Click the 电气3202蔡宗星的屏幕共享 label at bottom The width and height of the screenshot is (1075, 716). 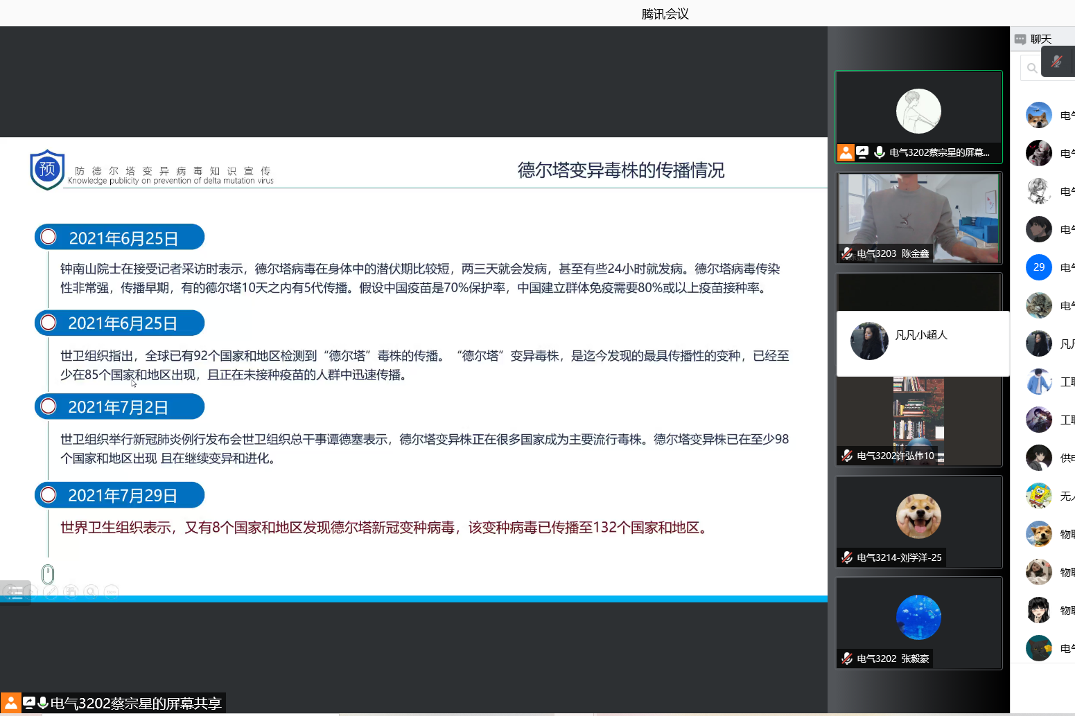click(135, 704)
